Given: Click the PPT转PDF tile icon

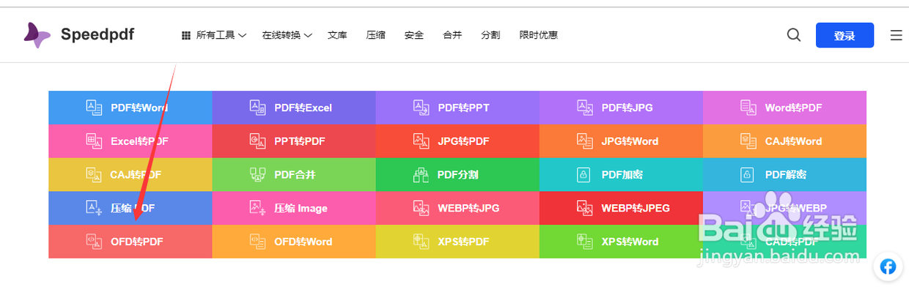Looking at the screenshot, I should point(257,141).
